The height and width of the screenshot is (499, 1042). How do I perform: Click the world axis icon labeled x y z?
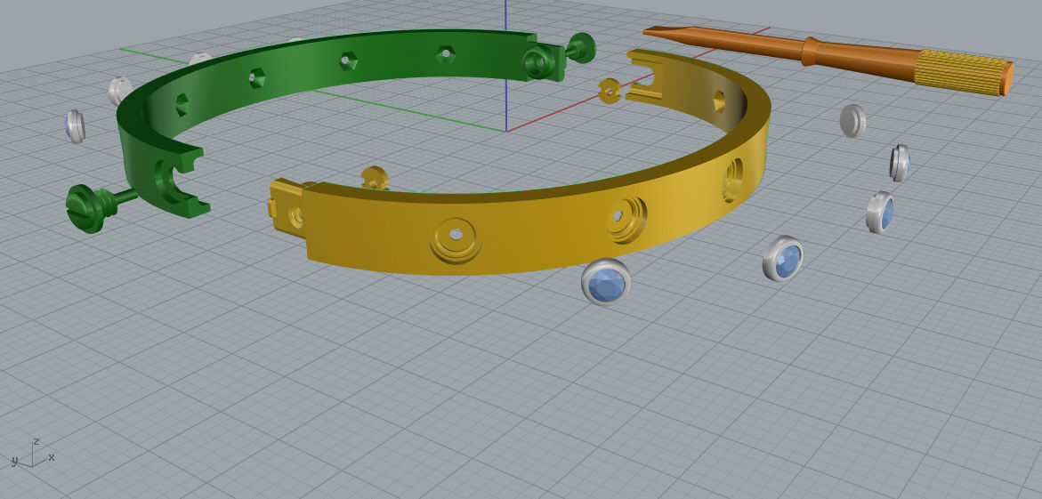[32, 454]
